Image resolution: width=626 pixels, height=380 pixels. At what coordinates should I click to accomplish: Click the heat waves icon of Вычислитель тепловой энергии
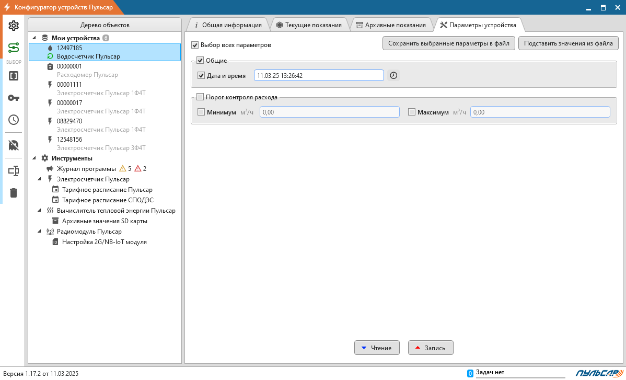click(x=50, y=211)
